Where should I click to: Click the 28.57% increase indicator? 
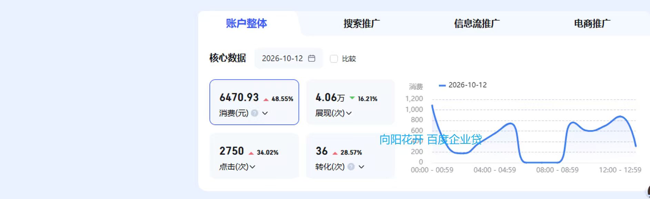(347, 152)
